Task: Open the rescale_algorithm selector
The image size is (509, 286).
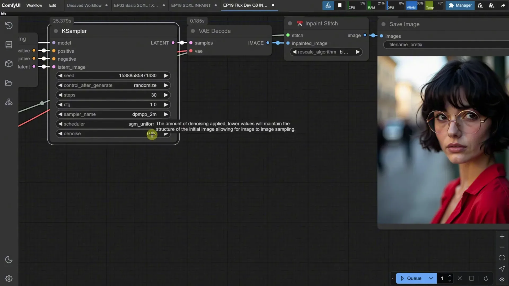Action: [x=326, y=52]
